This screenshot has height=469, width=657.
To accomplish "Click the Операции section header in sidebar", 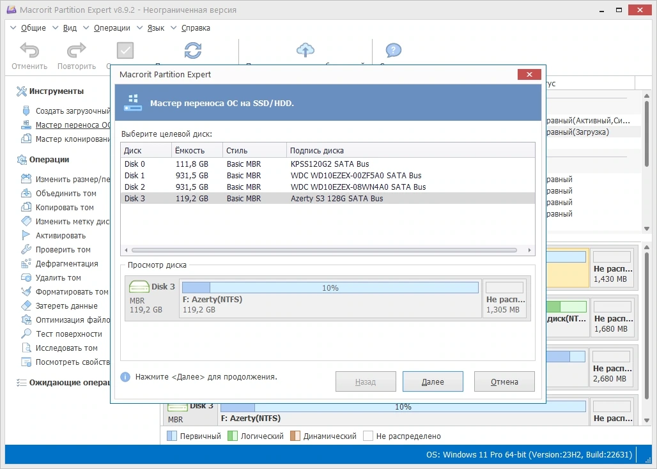I will click(x=49, y=160).
